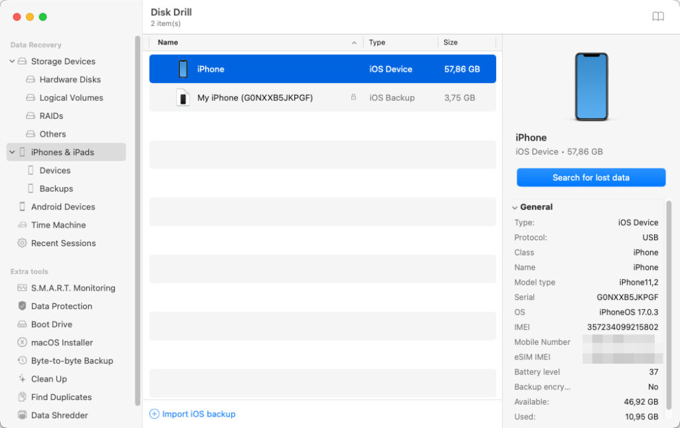Select iPhones & iPads category
680x428 pixels.
point(66,152)
